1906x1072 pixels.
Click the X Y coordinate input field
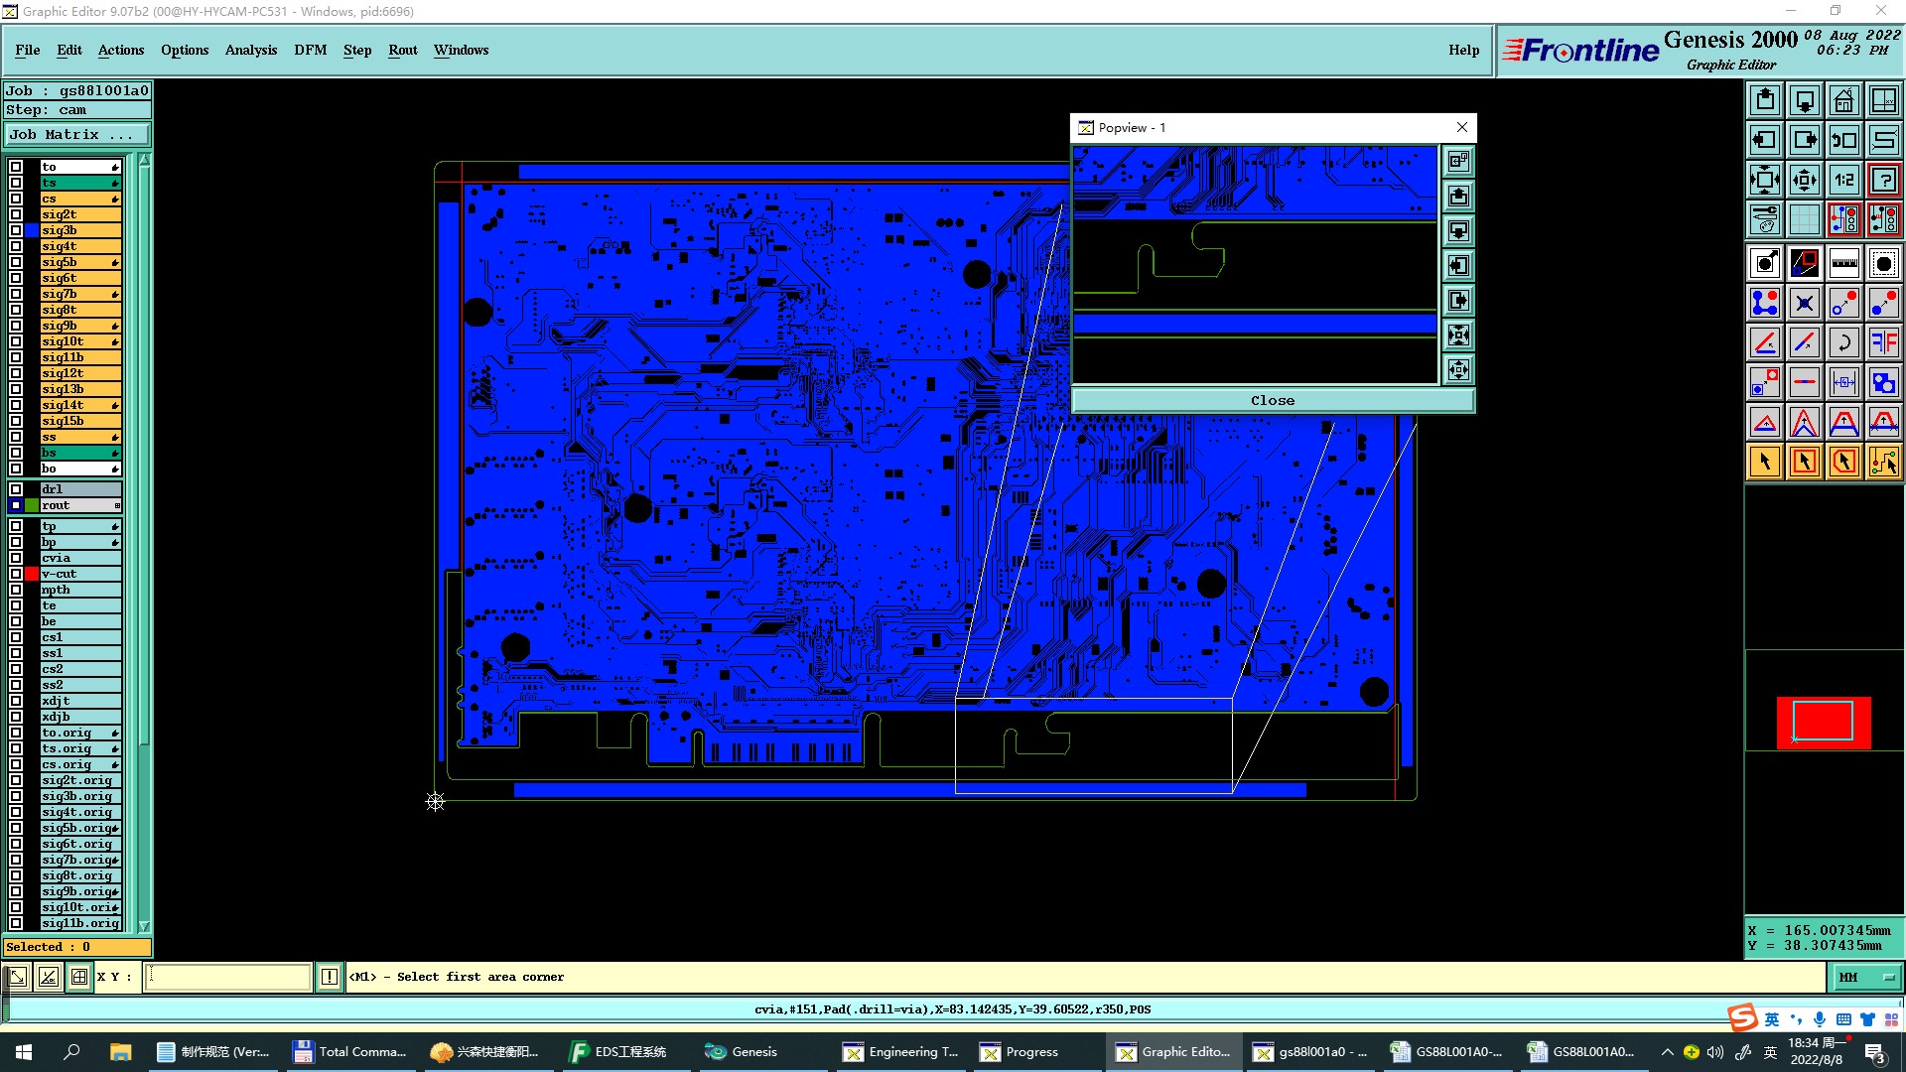[228, 978]
